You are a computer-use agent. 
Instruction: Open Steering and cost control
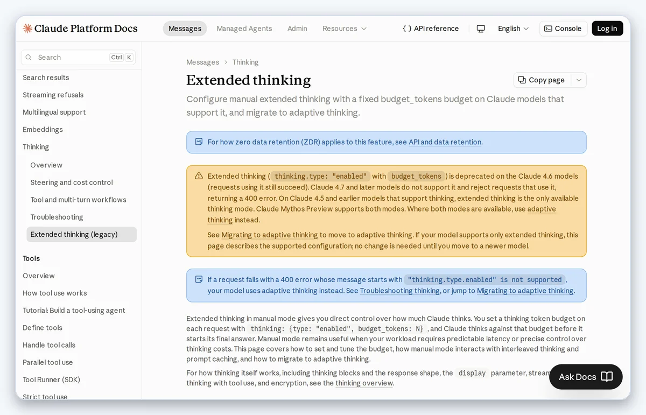(72, 182)
